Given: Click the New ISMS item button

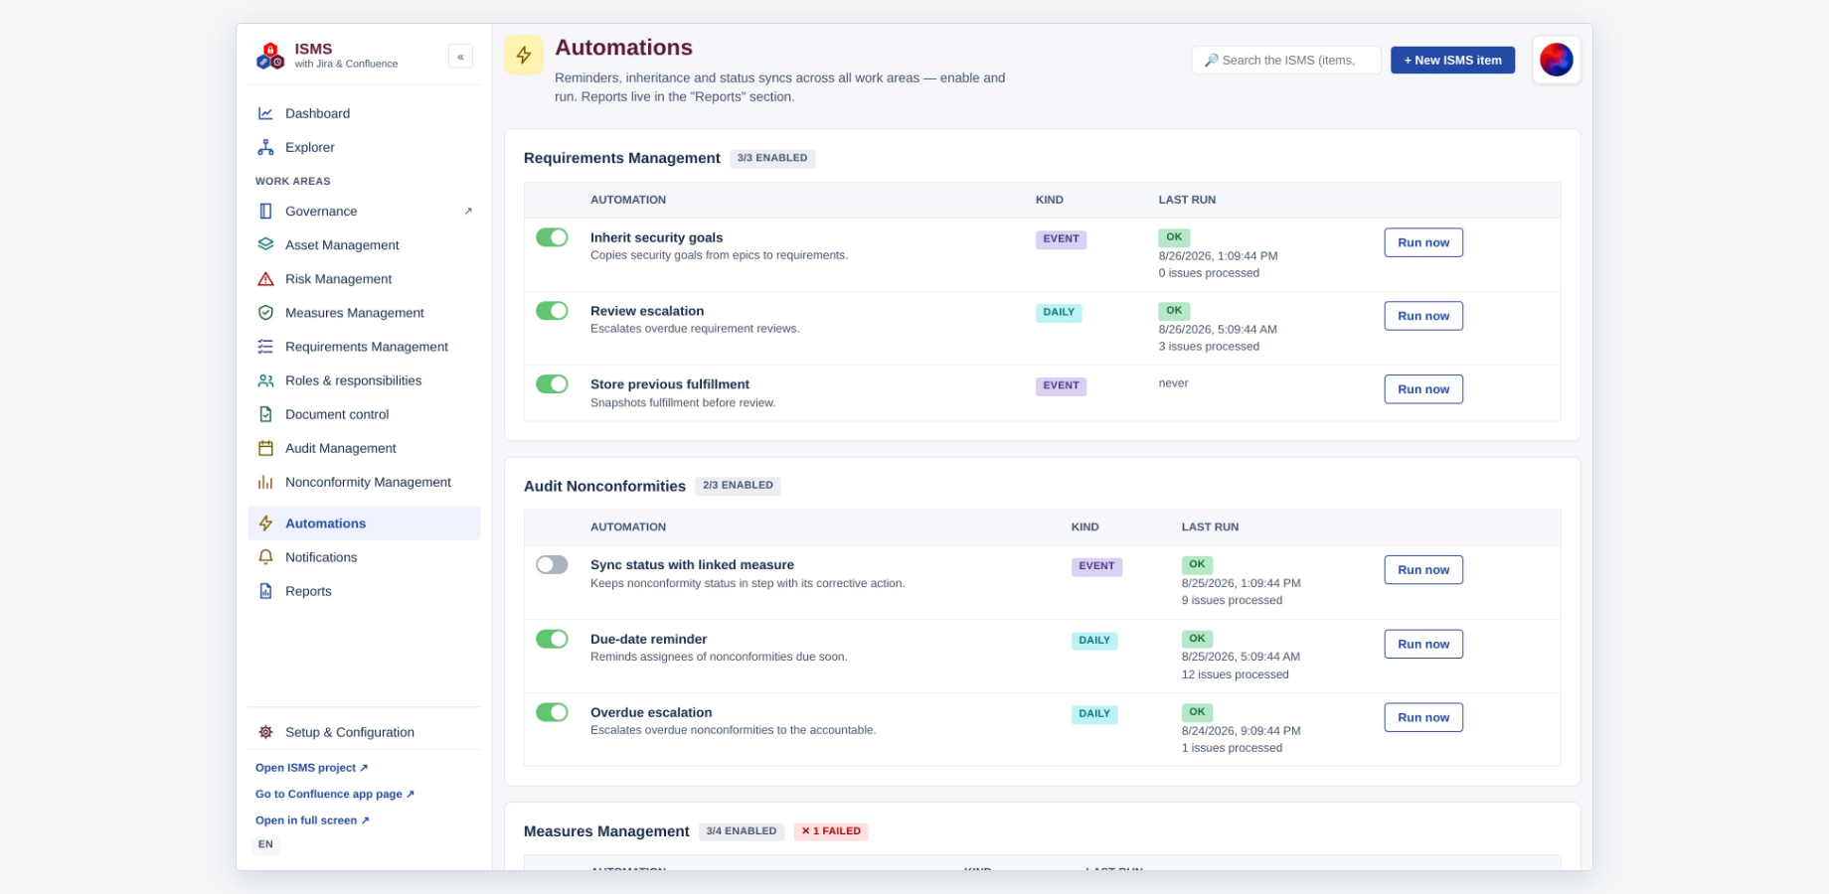Looking at the screenshot, I should point(1452,60).
